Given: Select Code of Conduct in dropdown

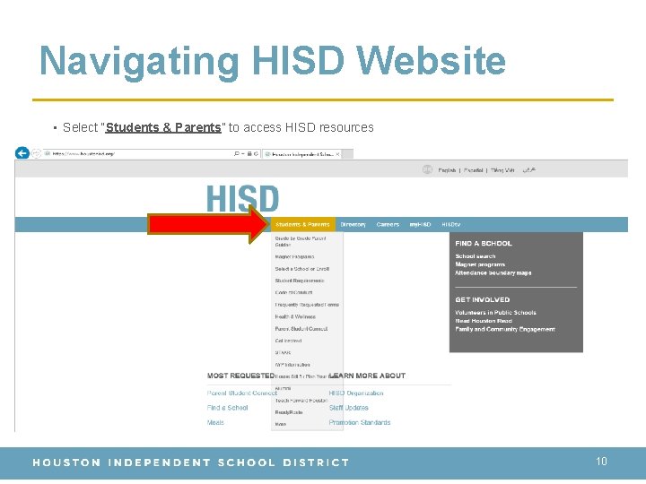Looking at the screenshot, I should [x=293, y=292].
